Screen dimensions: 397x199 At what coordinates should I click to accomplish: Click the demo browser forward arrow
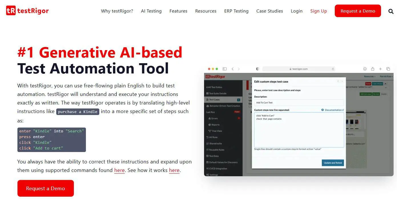tap(239, 69)
